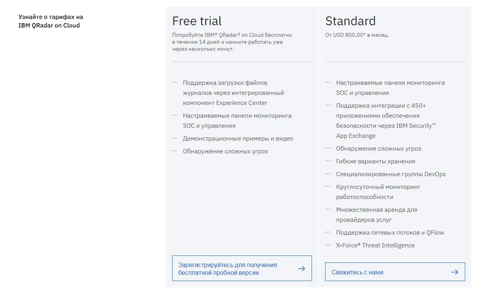Click "Настраиваемые панели мониторинга" in the Standard card
The image size is (490, 288).
(x=390, y=87)
